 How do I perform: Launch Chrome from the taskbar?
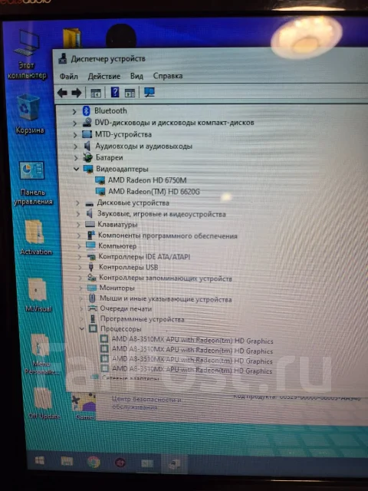94,462
